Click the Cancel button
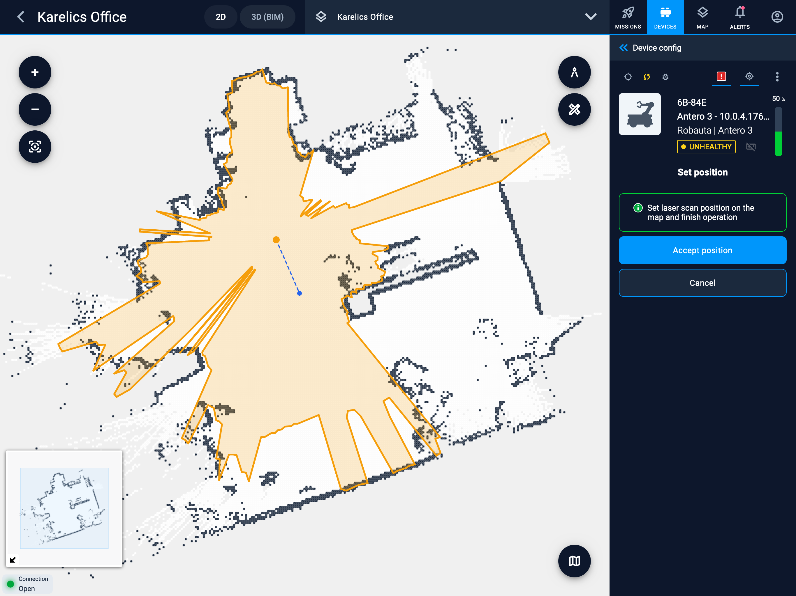The width and height of the screenshot is (796, 596). (x=702, y=283)
